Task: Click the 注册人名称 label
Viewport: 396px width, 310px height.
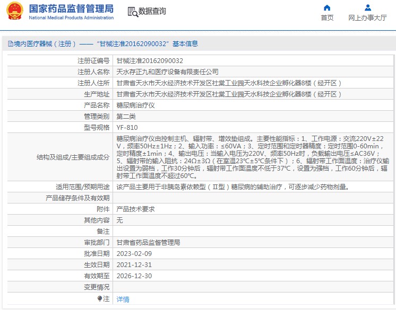Action: point(93,72)
